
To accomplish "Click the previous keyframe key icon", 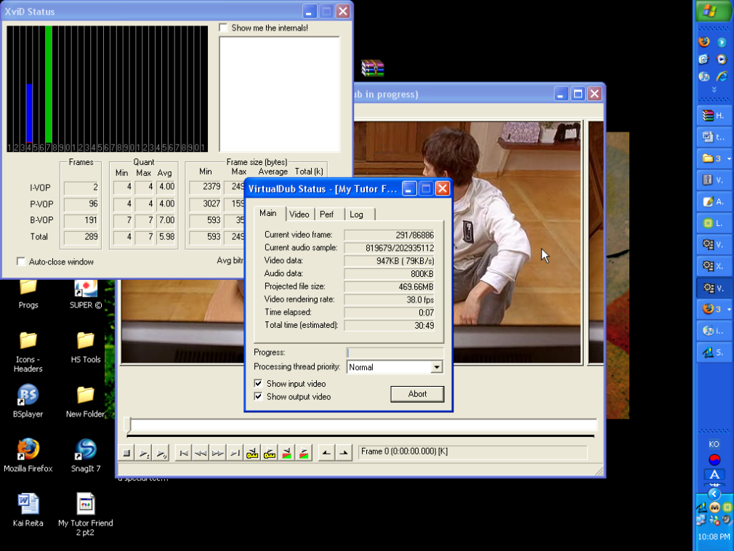I will pyautogui.click(x=252, y=453).
